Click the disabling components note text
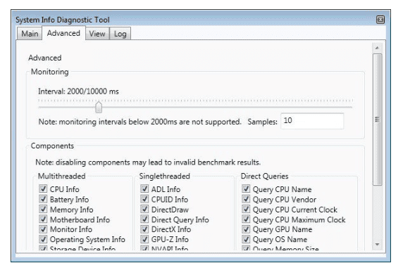 click(148, 162)
